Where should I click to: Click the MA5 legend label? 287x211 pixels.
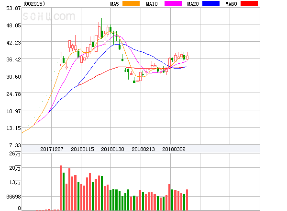point(115,4)
